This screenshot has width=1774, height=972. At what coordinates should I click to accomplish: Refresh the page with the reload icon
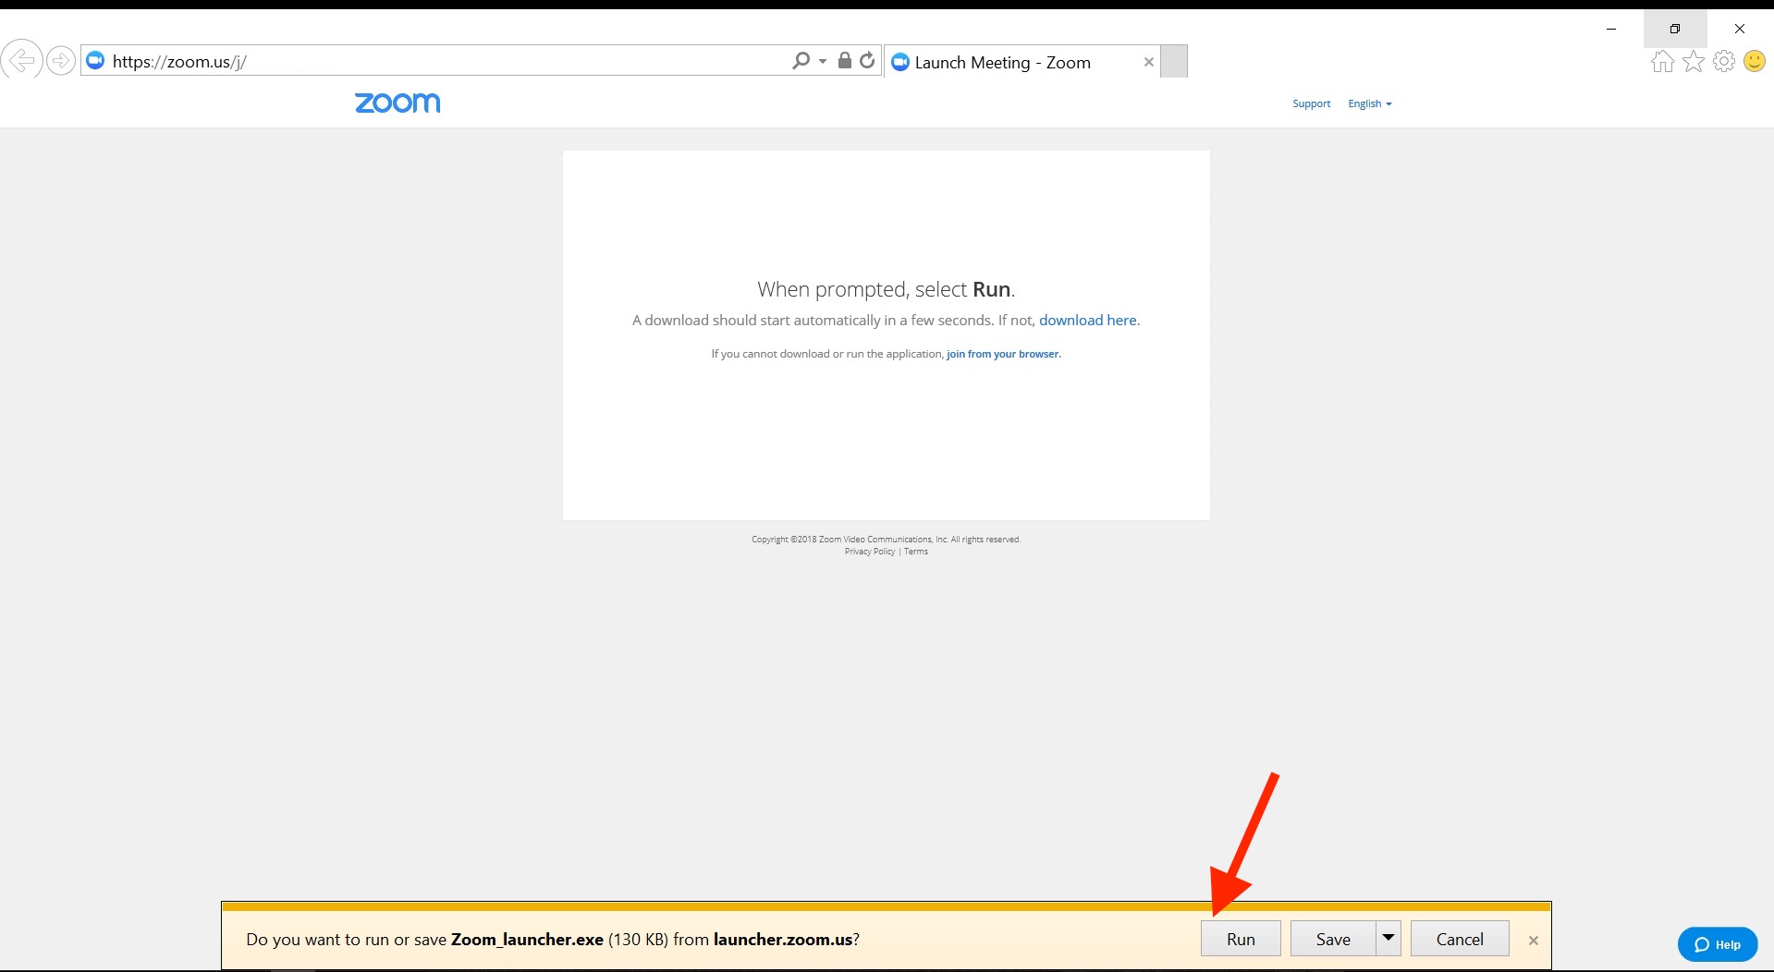[x=867, y=61]
